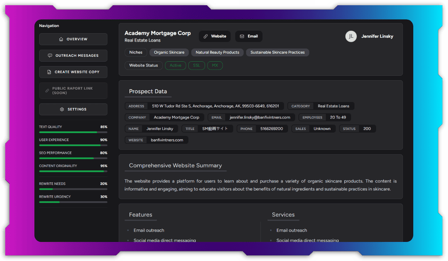
Task: Click the website summary paragraph text
Action: pyautogui.click(x=260, y=185)
